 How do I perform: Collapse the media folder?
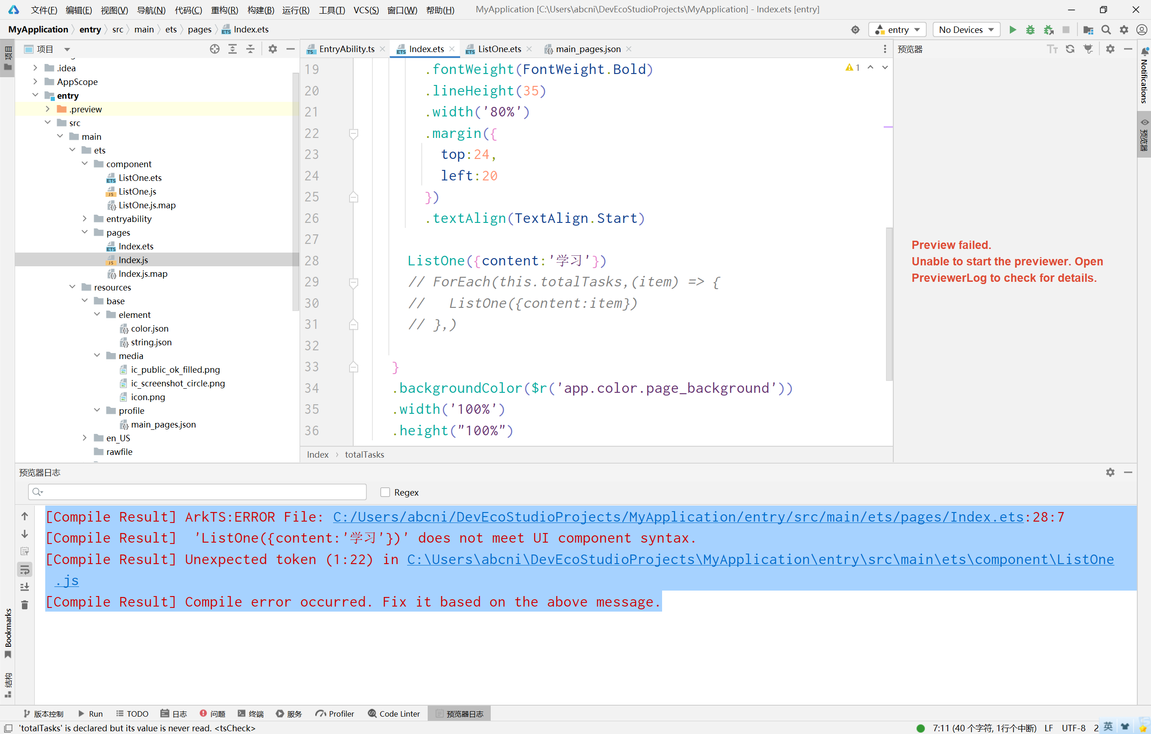tap(97, 355)
